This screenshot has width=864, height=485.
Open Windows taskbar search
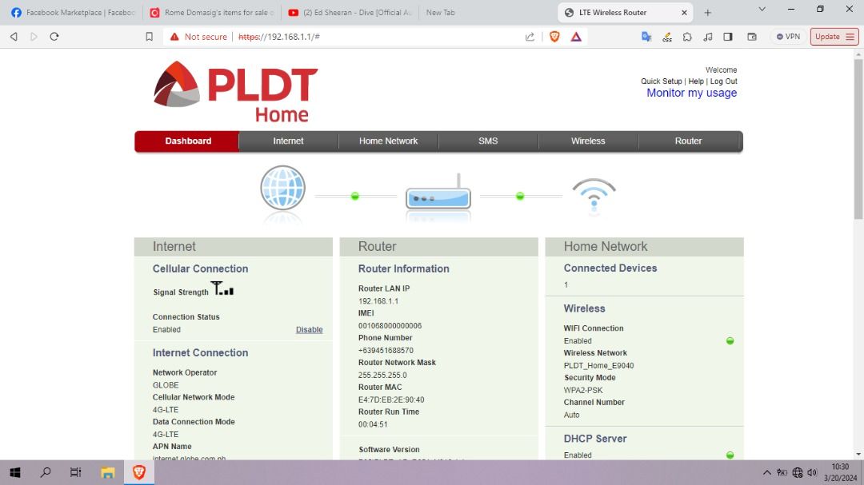(46, 472)
